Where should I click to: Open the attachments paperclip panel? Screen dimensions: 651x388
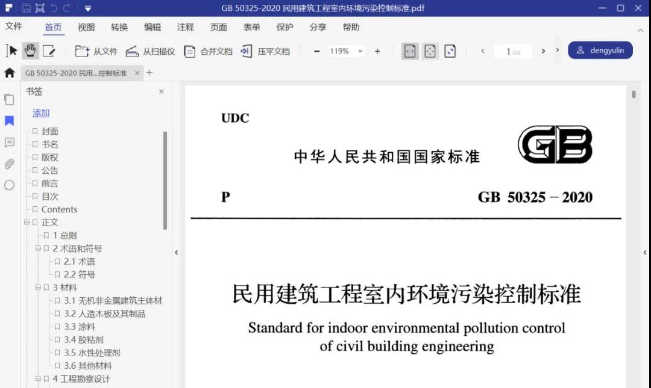click(x=9, y=164)
